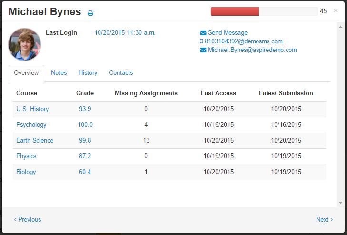Click the scrollbar down arrow
The width and height of the screenshot is (347, 235).
[x=340, y=203]
